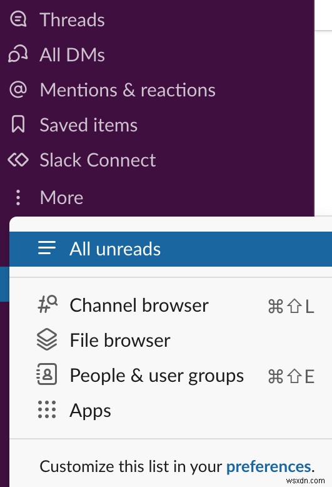The image size is (332, 487).
Task: Click the Apps grid dots icon
Action: [x=47, y=409]
